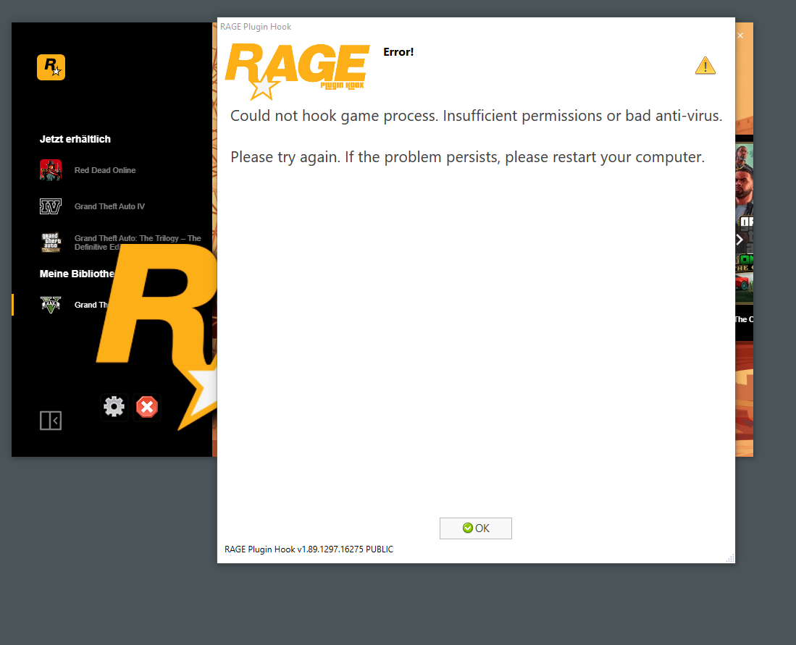Image resolution: width=796 pixels, height=645 pixels.
Task: Click the Rockstar Games logo icon
Action: tap(51, 67)
